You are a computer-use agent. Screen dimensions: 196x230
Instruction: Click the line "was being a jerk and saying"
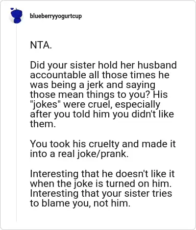tap(93, 85)
